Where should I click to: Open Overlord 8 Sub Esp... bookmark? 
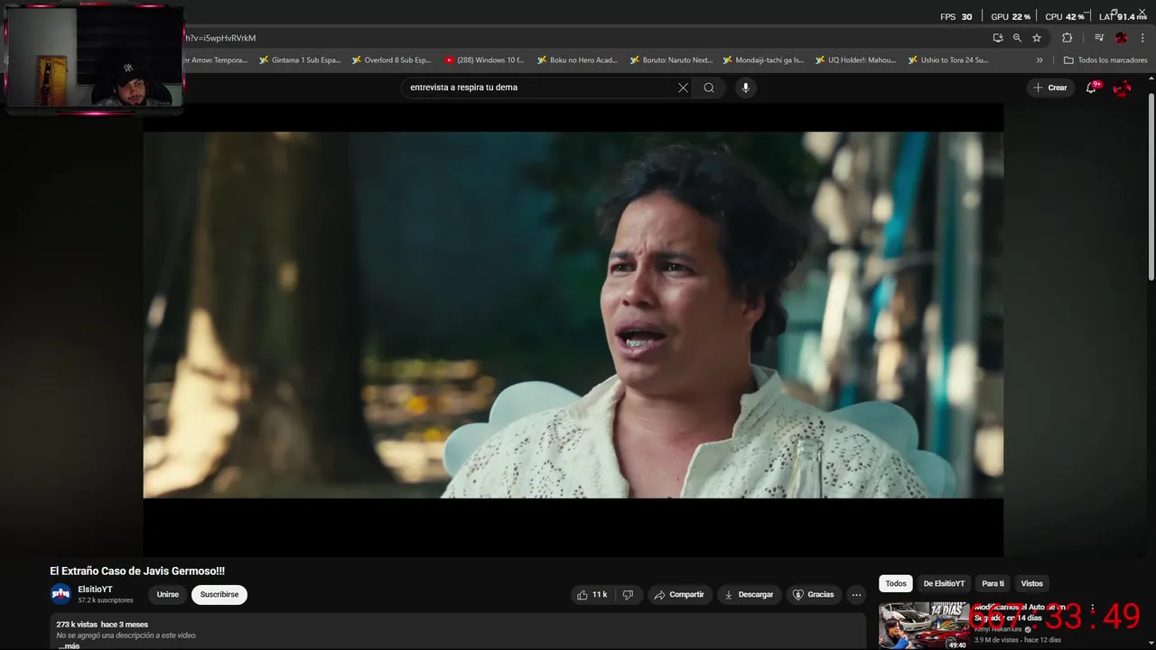coord(391,60)
